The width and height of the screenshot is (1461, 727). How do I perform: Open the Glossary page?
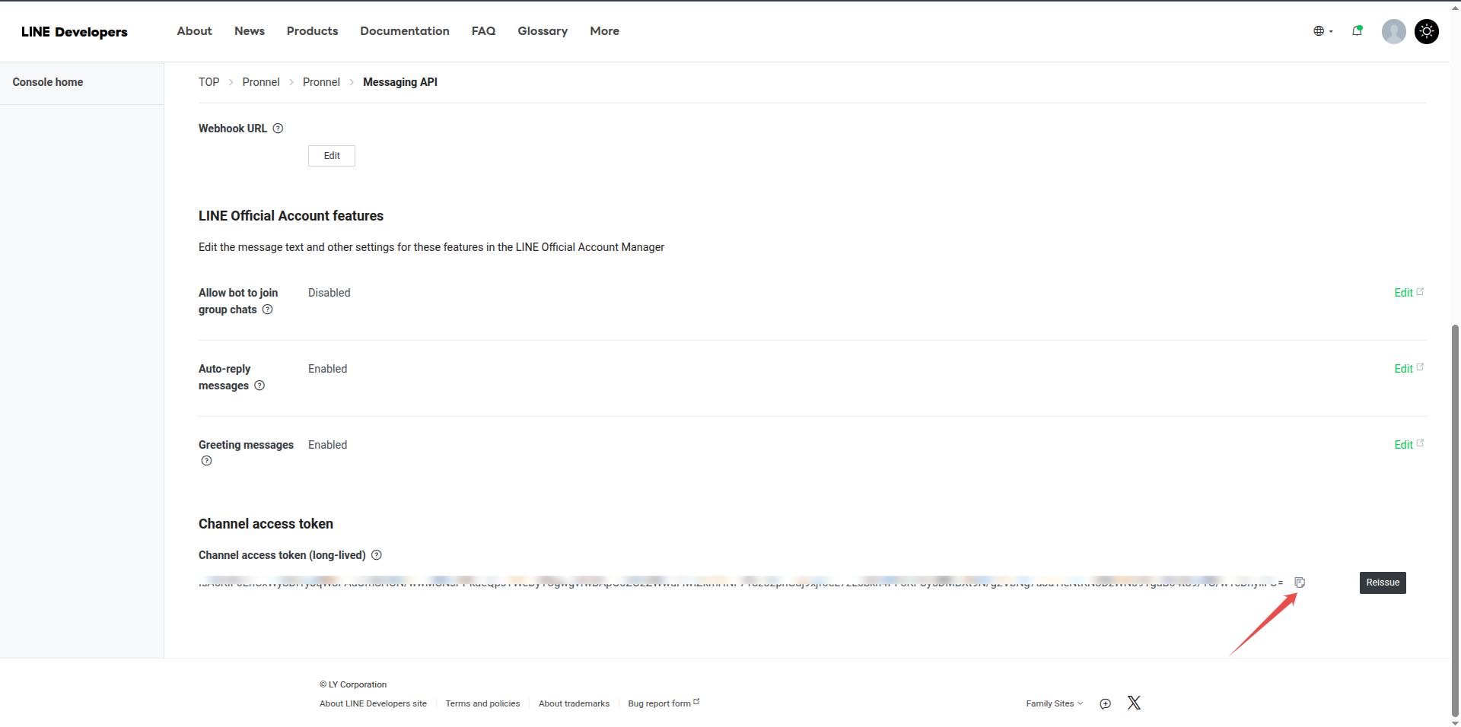(543, 31)
